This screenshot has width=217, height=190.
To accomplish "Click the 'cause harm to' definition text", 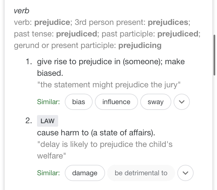I will click(x=96, y=133).
